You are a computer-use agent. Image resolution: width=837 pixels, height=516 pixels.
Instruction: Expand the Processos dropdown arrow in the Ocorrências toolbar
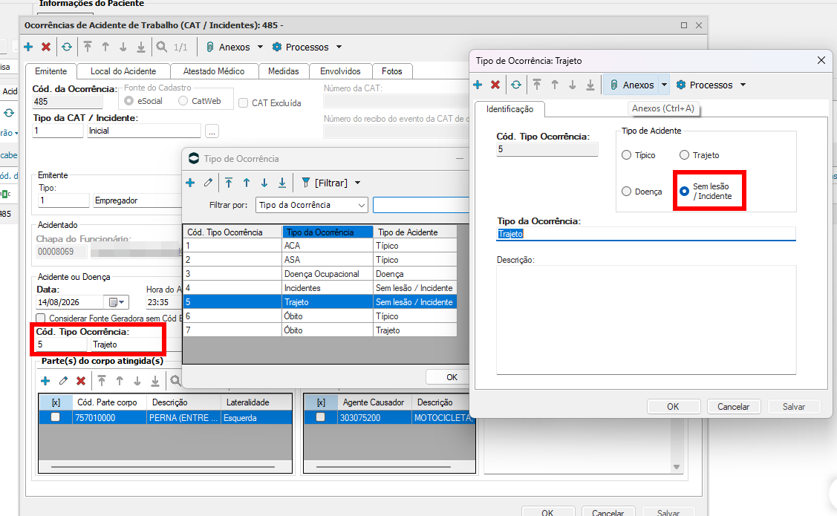click(x=339, y=47)
